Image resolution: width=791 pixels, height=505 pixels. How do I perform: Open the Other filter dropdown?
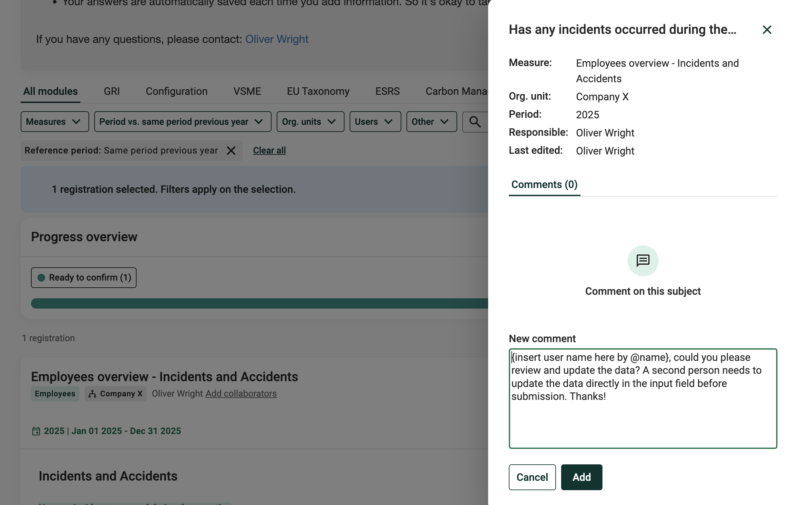[x=431, y=122]
